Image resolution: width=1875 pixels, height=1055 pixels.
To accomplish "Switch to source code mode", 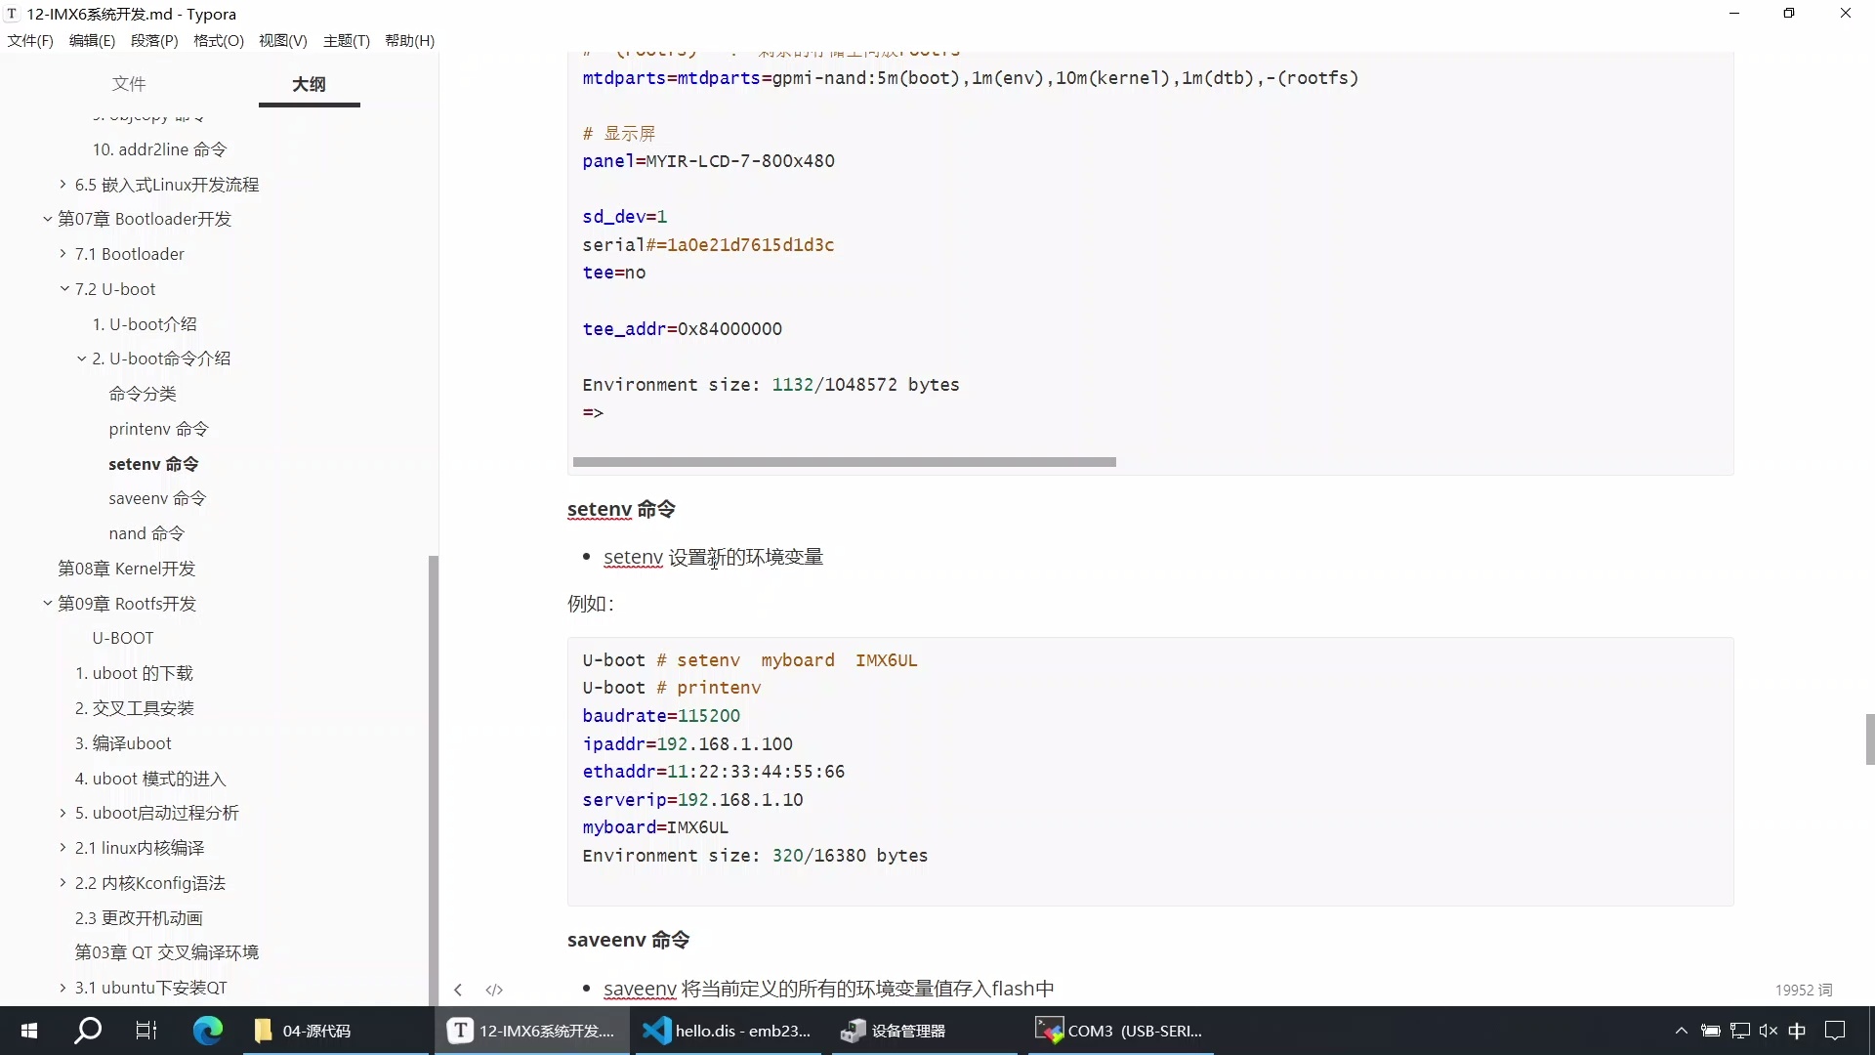I will click(494, 990).
